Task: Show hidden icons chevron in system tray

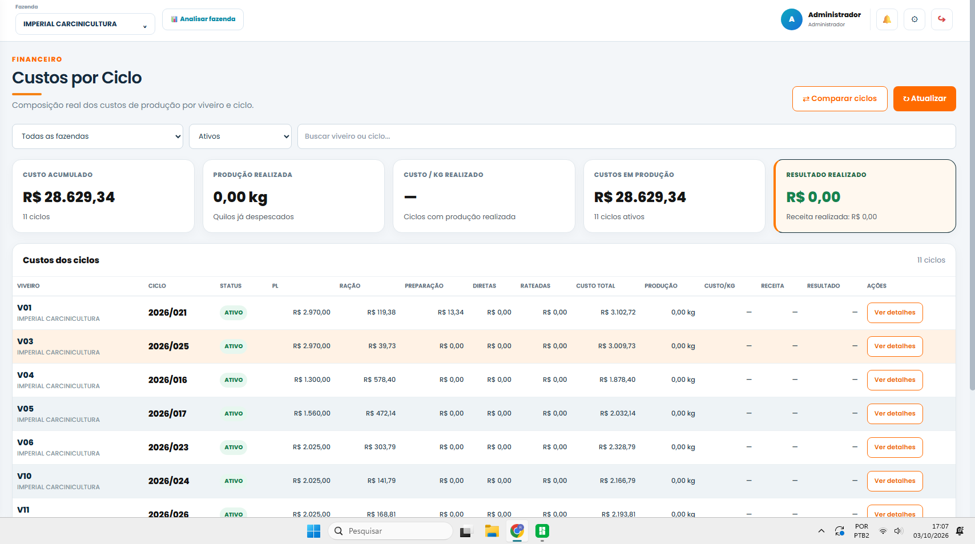Action: click(x=821, y=531)
